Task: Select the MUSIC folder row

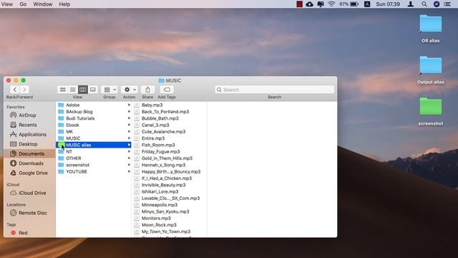Action: click(x=94, y=138)
